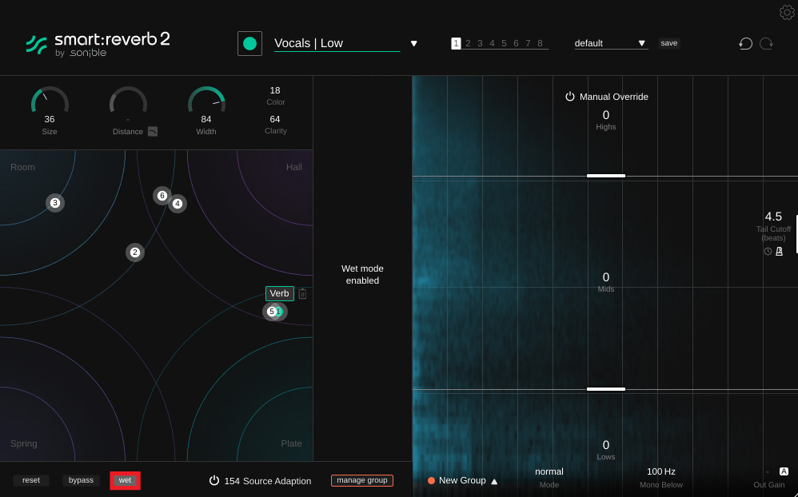Switch tail cutoff to metronome beats mode
The image size is (798, 497).
pos(779,252)
